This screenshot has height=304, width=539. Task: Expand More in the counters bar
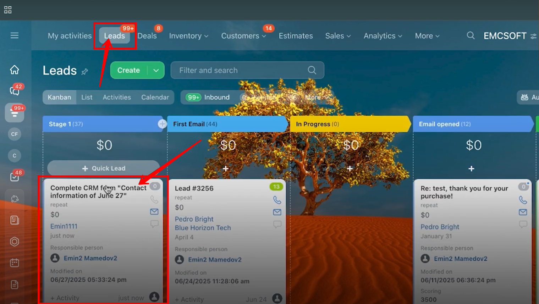pyautogui.click(x=317, y=97)
